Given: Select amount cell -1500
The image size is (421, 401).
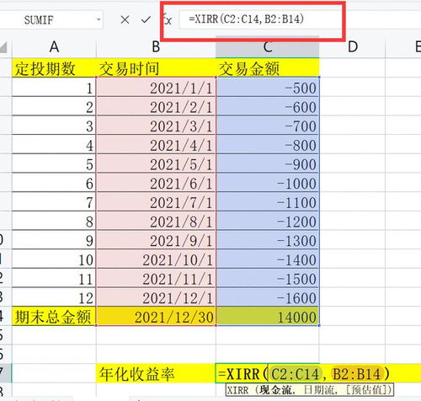Looking at the screenshot, I should point(268,278).
